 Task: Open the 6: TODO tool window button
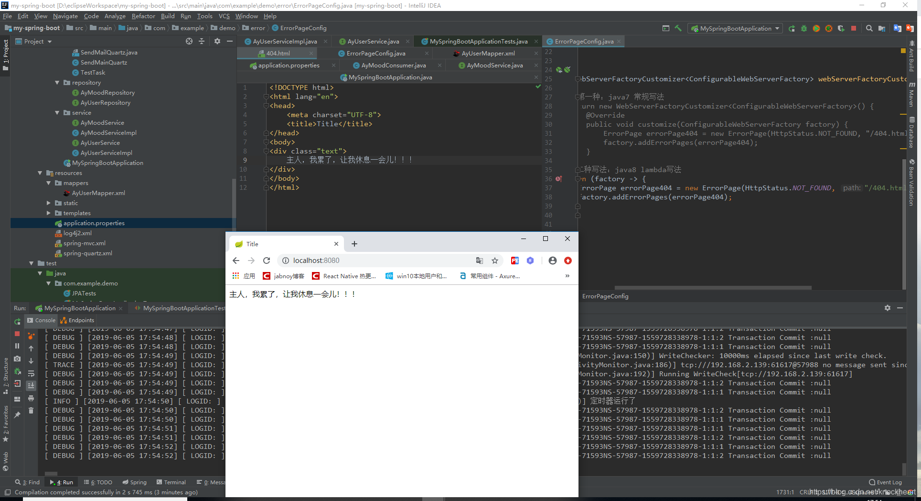click(x=98, y=482)
